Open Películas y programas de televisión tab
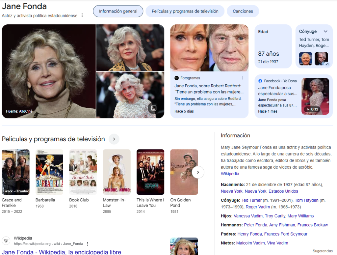Screen dimensions: 337x255 click(x=185, y=11)
